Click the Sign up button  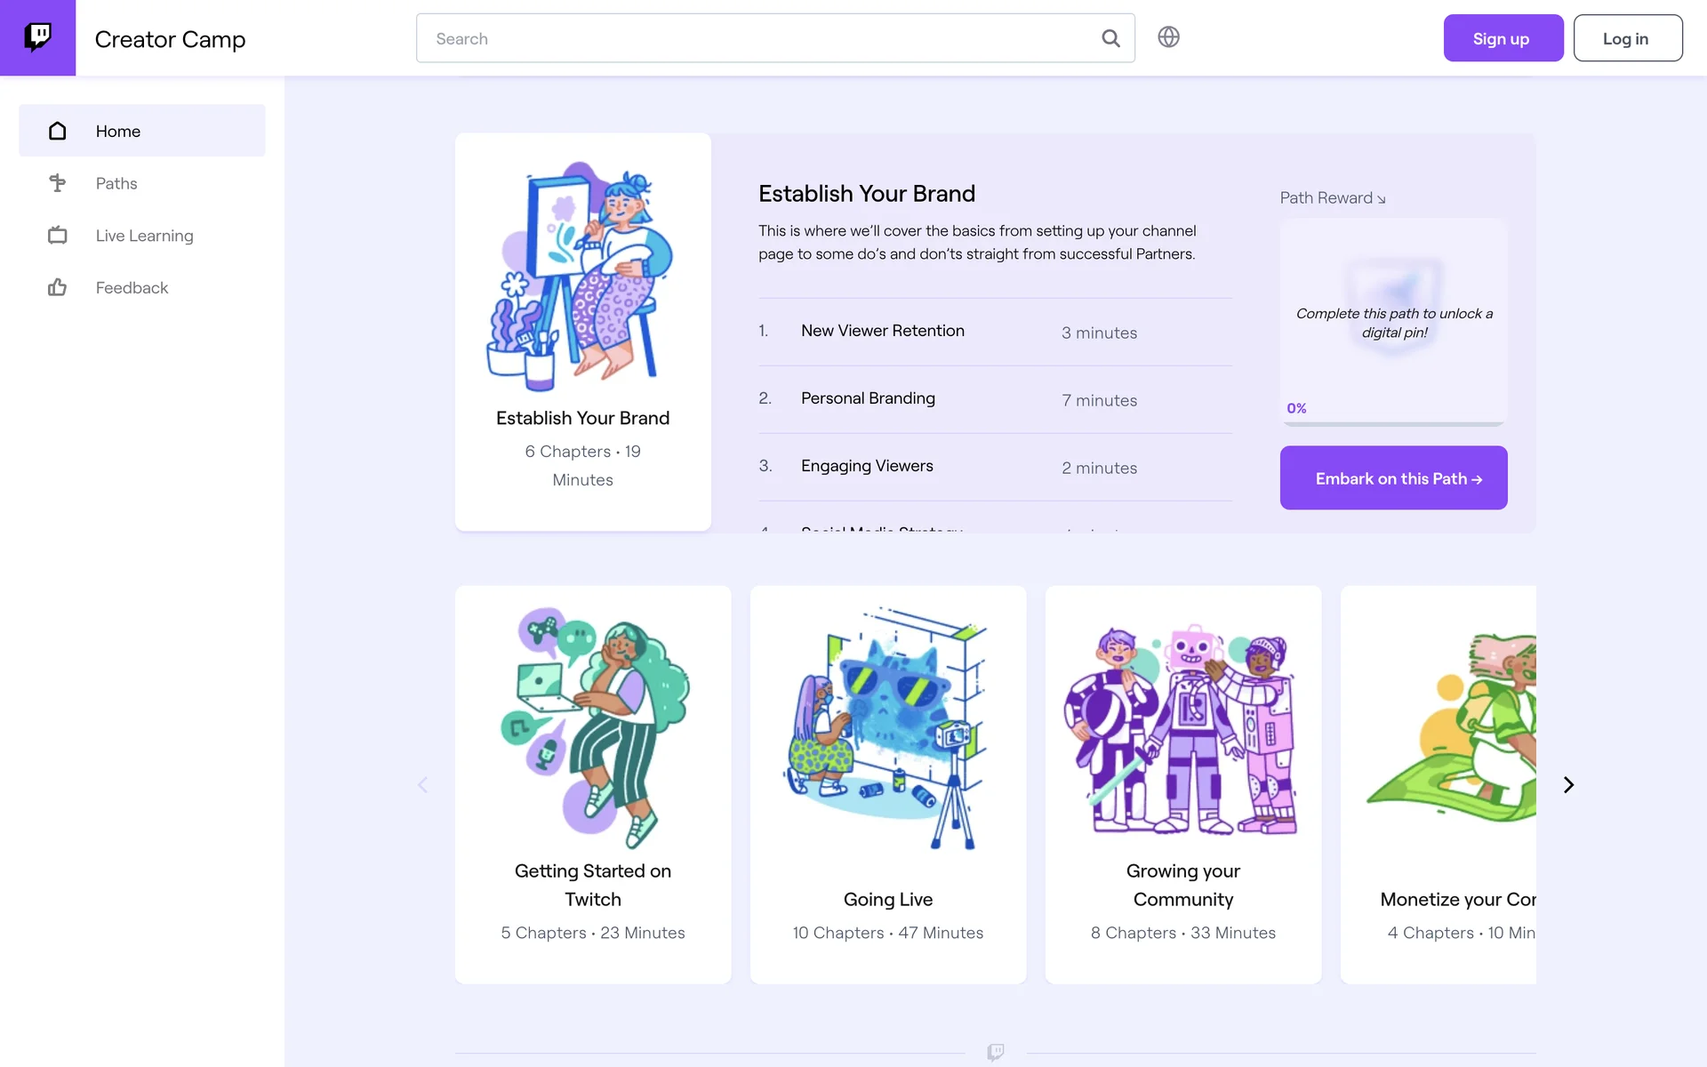1503,38
